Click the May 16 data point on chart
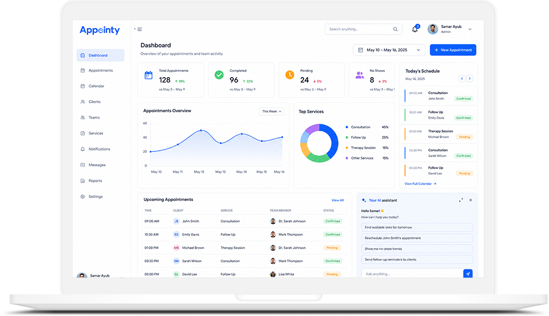549x316 pixels. point(282,137)
